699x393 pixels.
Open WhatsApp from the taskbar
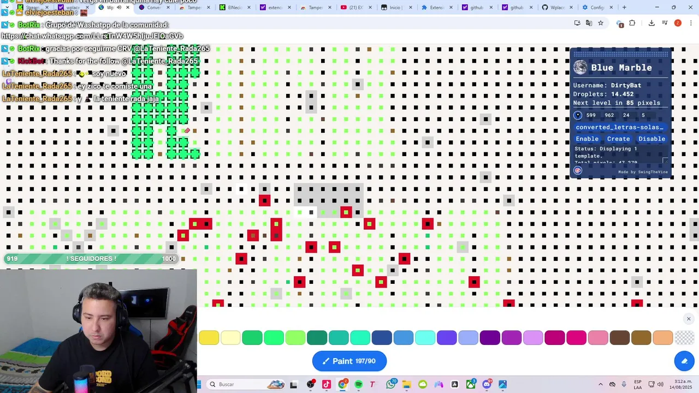[391, 384]
